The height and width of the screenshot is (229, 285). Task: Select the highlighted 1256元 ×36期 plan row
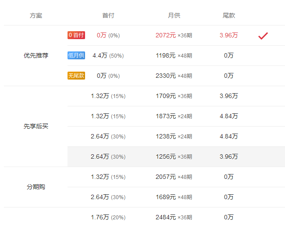(174, 157)
